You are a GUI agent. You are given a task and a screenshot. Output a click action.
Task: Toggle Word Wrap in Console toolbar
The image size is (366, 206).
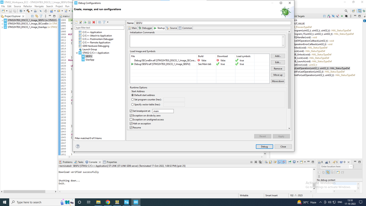[275, 162]
